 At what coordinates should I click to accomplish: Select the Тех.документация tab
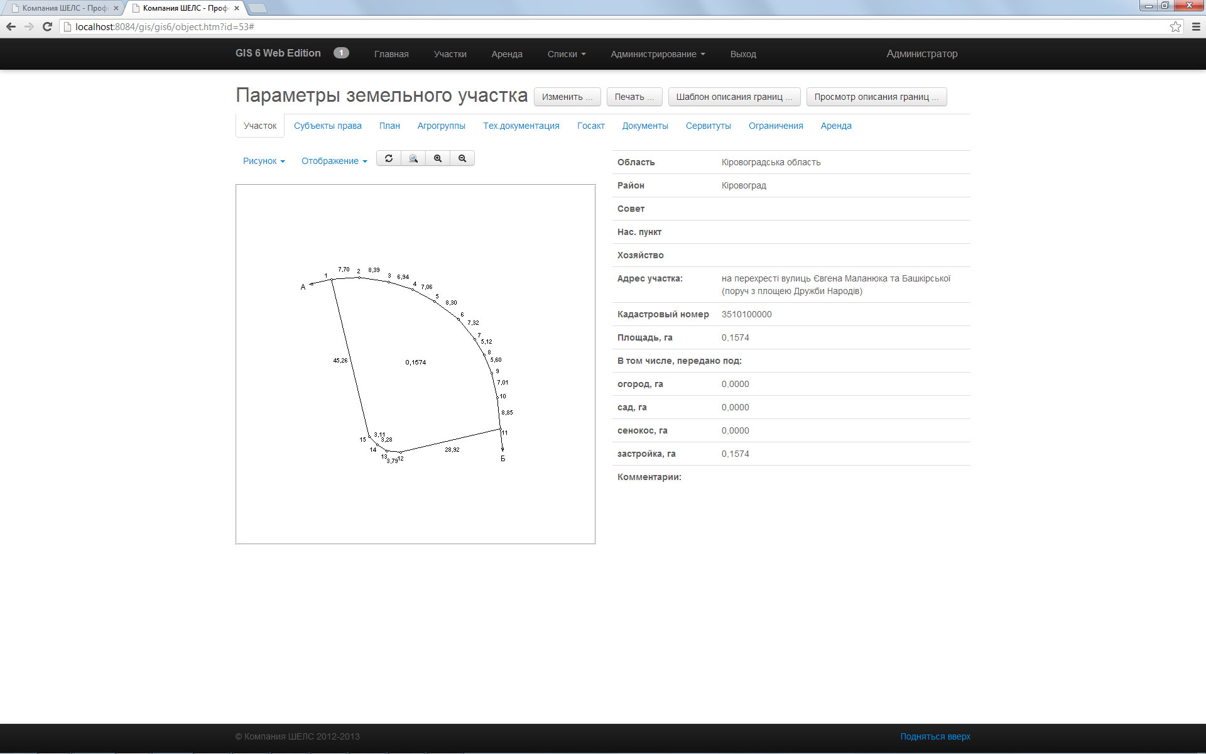(521, 126)
